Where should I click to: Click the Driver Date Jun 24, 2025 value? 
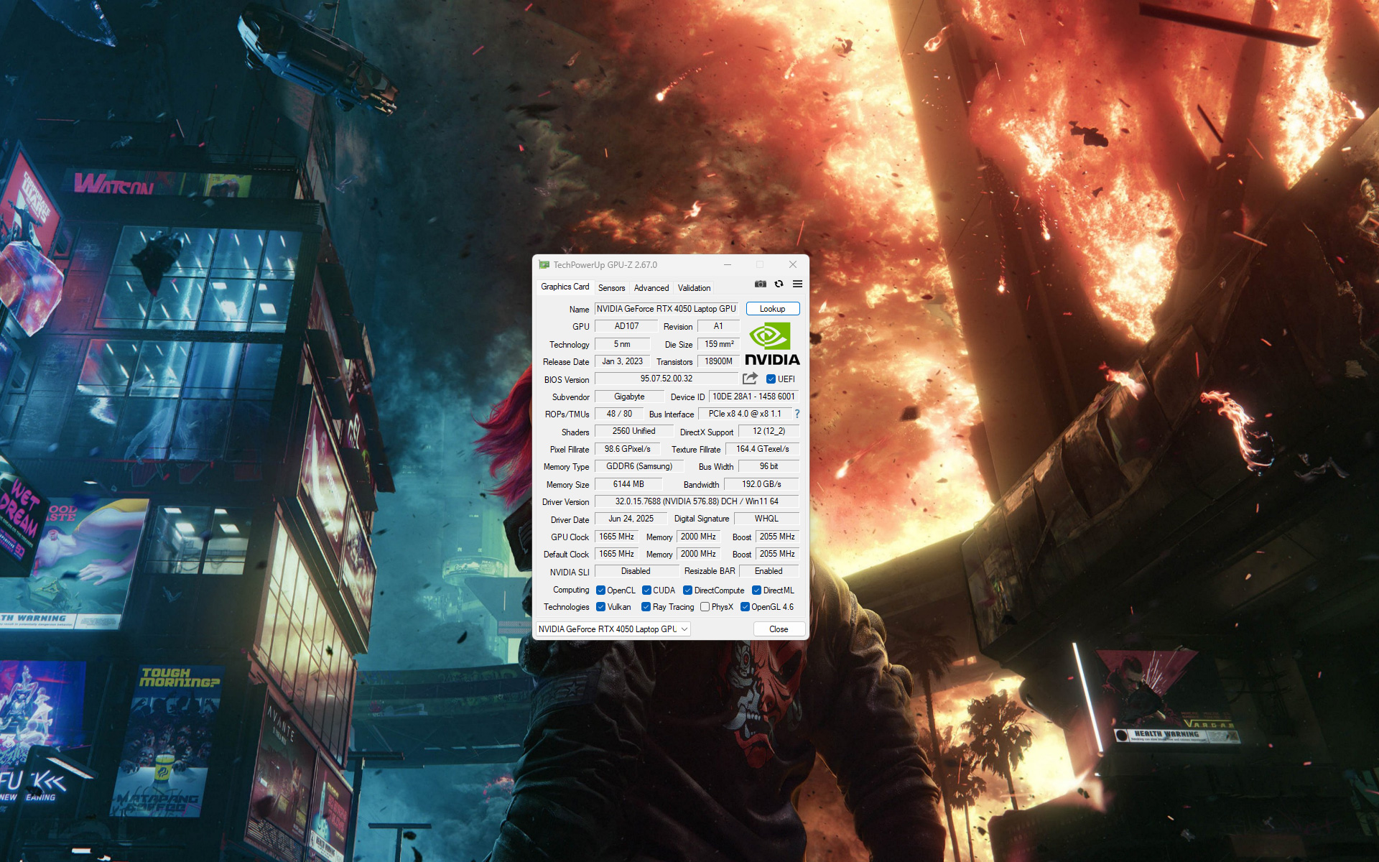coord(631,519)
